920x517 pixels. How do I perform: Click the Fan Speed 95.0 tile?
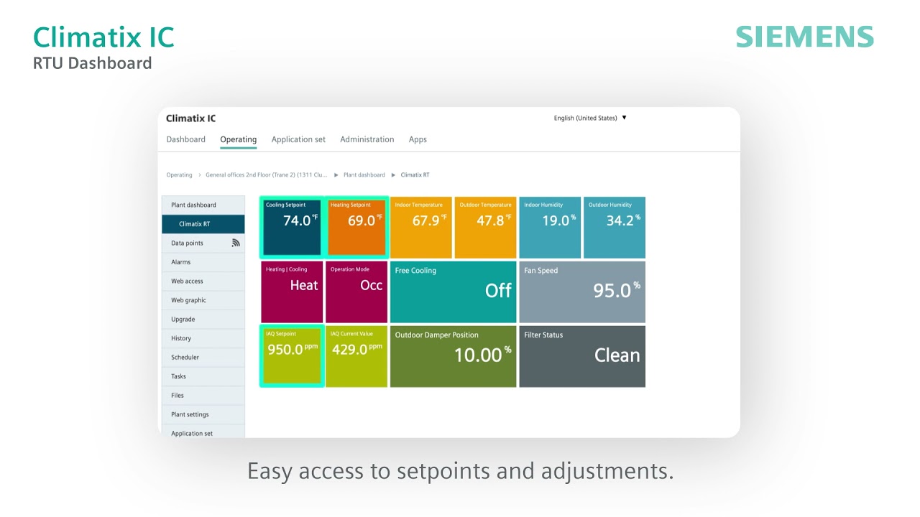582,292
